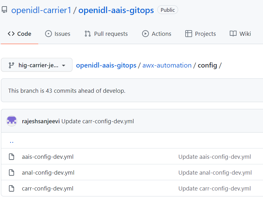This screenshot has height=202, width=263.
Task: Open the Projects tab
Action: 201,34
